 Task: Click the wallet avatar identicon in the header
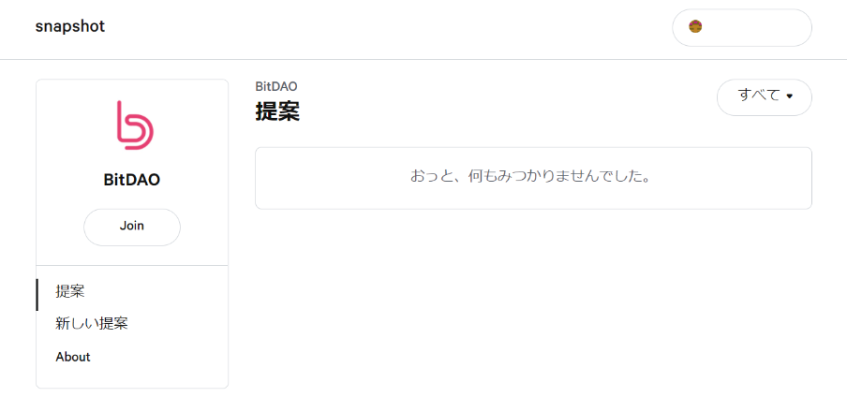click(x=695, y=26)
